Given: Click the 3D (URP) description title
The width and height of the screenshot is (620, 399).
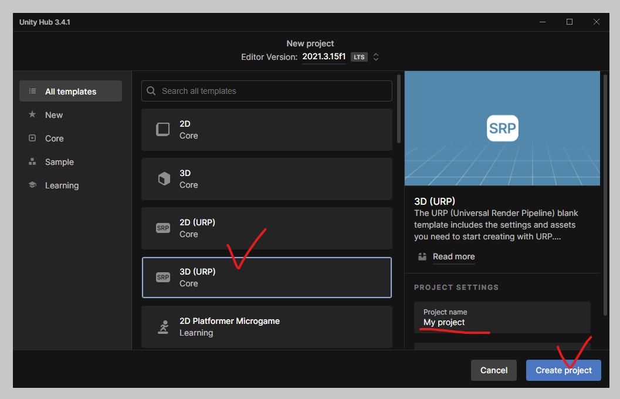Looking at the screenshot, I should coord(435,201).
